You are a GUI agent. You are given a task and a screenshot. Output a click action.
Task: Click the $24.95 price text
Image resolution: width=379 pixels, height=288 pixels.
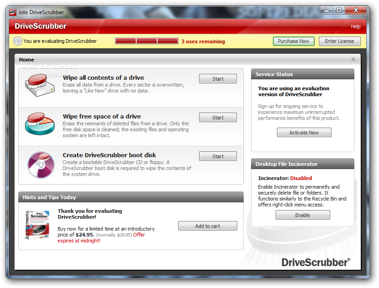tap(85, 235)
